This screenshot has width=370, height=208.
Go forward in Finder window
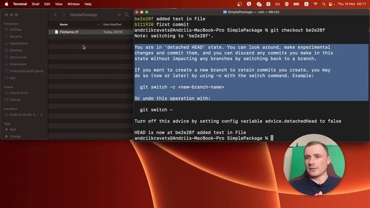pyautogui.click(x=64, y=15)
